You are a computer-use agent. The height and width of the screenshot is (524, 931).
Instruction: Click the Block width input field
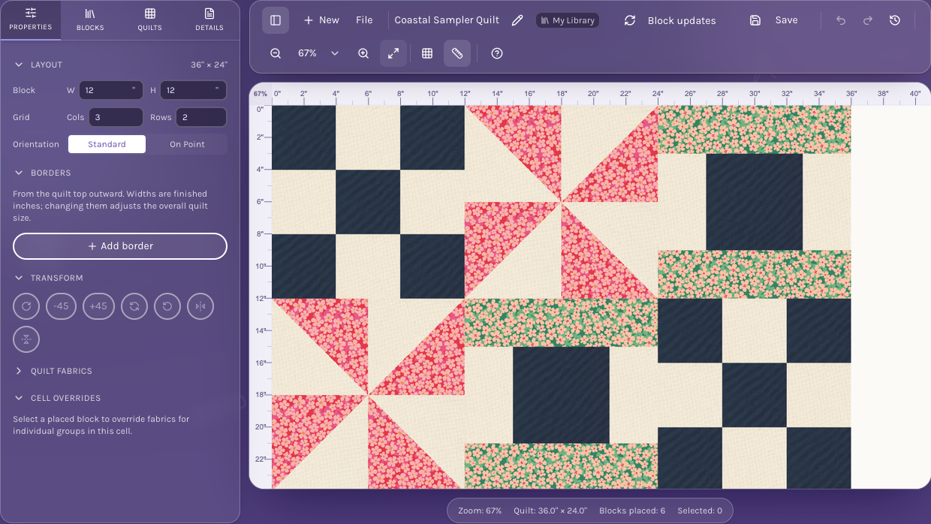pos(110,90)
